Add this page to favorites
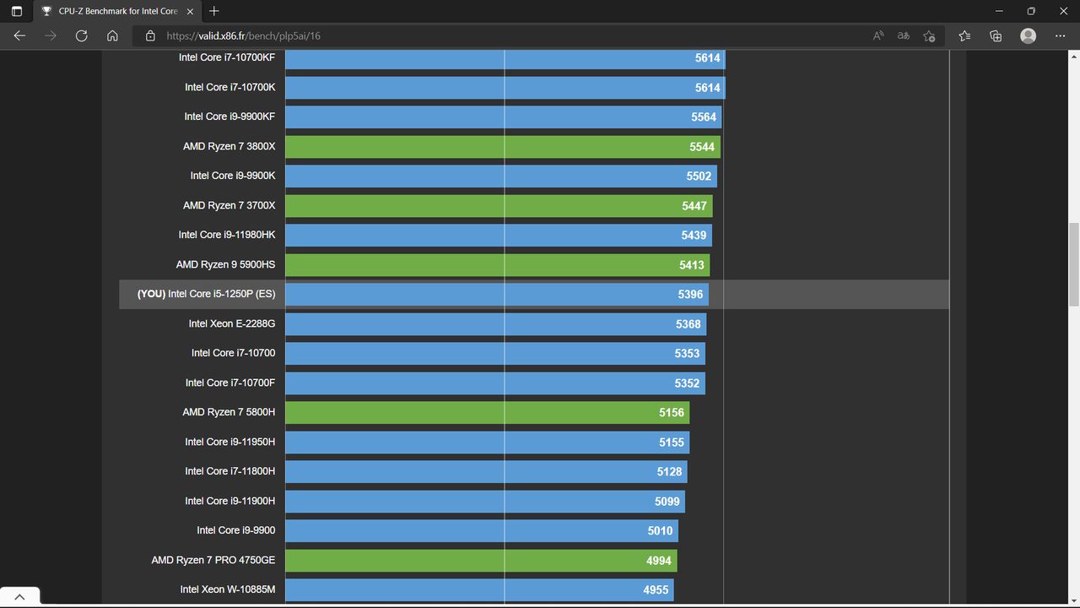Viewport: 1080px width, 608px height. pyautogui.click(x=929, y=35)
